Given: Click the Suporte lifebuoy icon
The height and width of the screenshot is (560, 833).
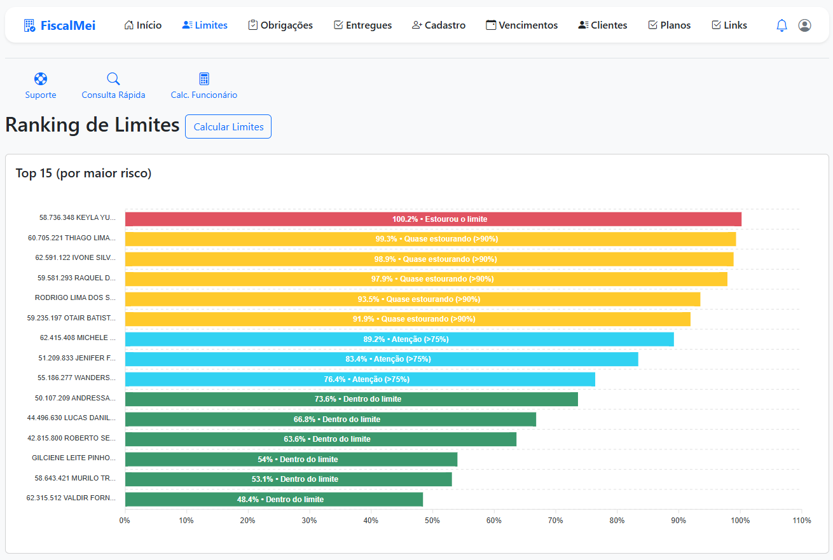Looking at the screenshot, I should click(41, 79).
